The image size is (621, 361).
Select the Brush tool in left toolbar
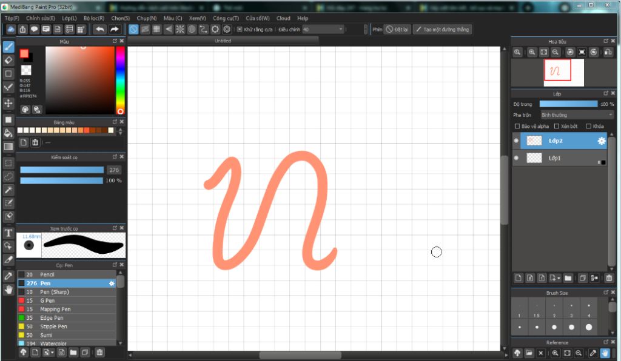coord(8,47)
